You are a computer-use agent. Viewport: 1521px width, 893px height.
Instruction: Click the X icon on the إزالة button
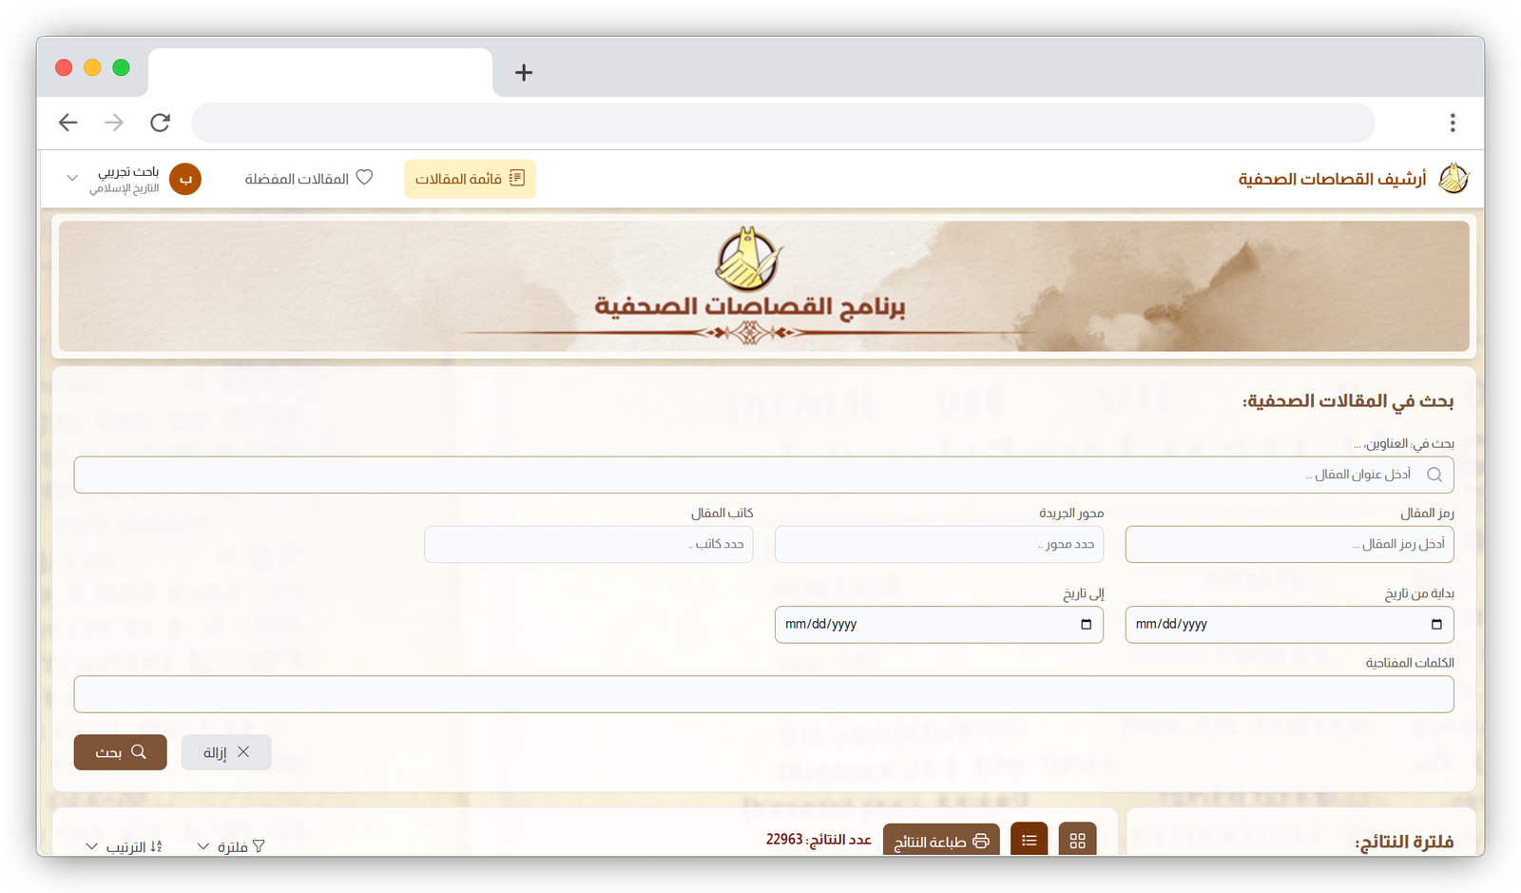point(244,751)
